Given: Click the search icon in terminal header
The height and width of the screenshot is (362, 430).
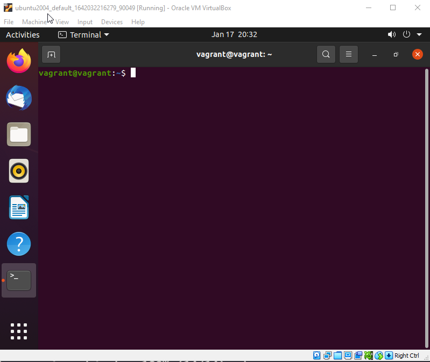Looking at the screenshot, I should pos(326,54).
